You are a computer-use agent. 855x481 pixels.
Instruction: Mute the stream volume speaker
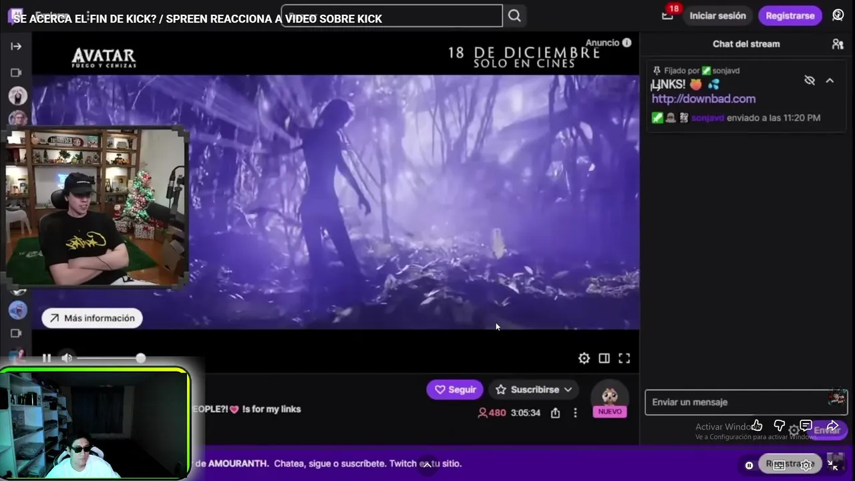(x=67, y=358)
